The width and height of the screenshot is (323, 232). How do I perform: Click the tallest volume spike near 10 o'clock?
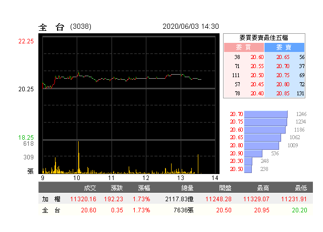point(79,157)
